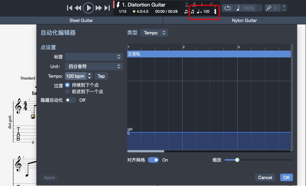Jump to the first bar
Image resolution: width=306 pixels, height=186 pixels.
coord(69,8)
